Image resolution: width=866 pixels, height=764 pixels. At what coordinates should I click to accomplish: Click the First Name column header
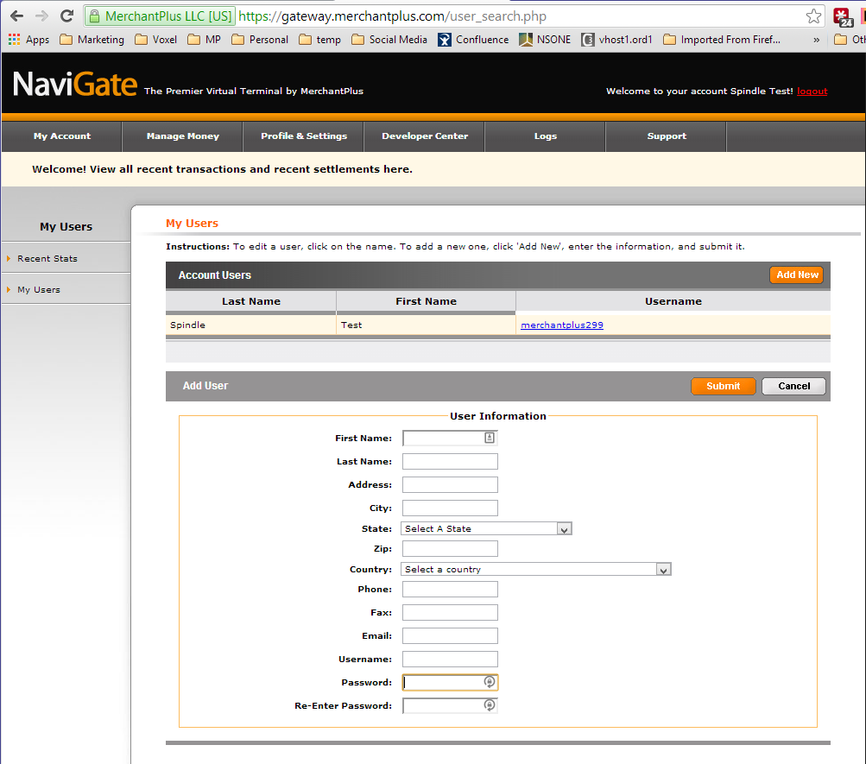pyautogui.click(x=426, y=301)
